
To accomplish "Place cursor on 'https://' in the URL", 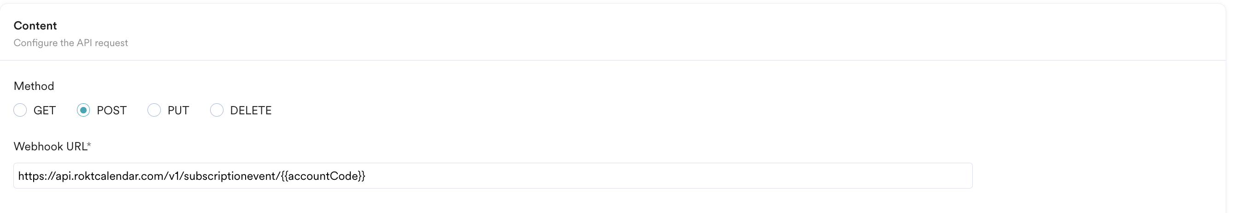I will (35, 176).
